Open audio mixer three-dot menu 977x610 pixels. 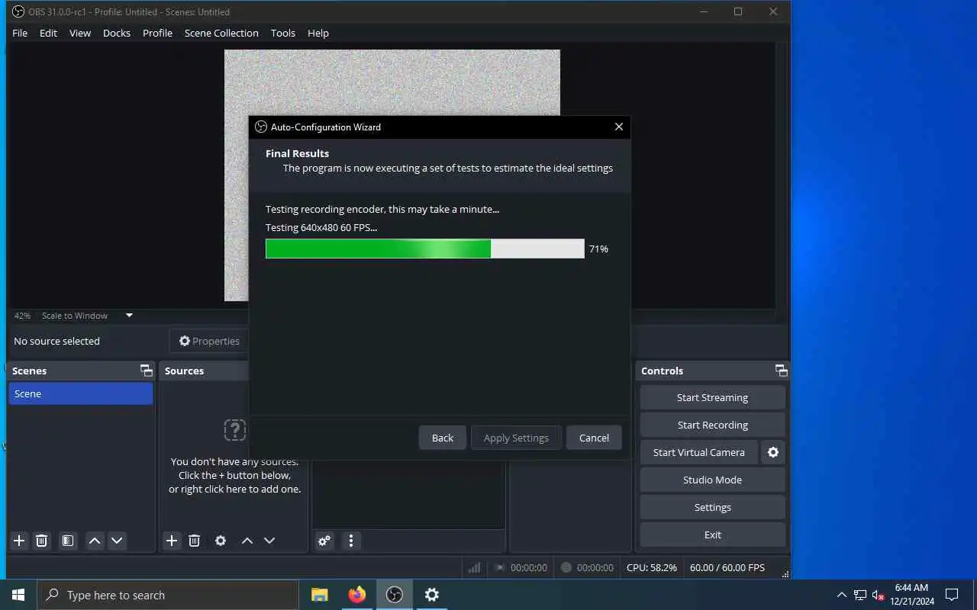pos(351,541)
